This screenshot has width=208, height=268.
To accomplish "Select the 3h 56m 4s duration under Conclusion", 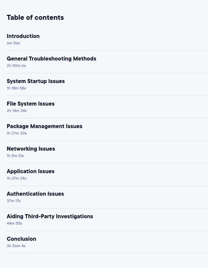I will tap(16, 246).
